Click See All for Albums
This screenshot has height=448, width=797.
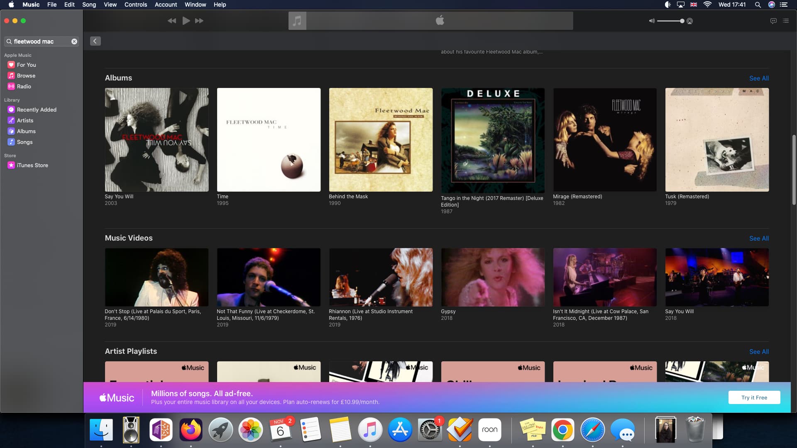coord(759,78)
